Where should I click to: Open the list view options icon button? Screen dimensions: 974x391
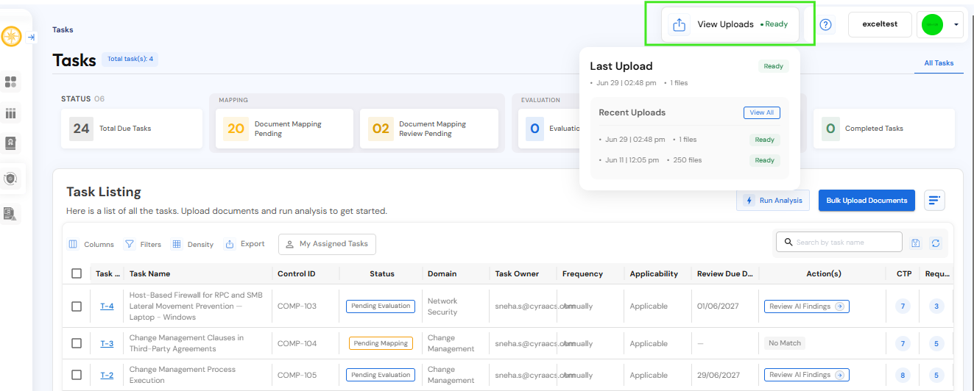coord(934,200)
